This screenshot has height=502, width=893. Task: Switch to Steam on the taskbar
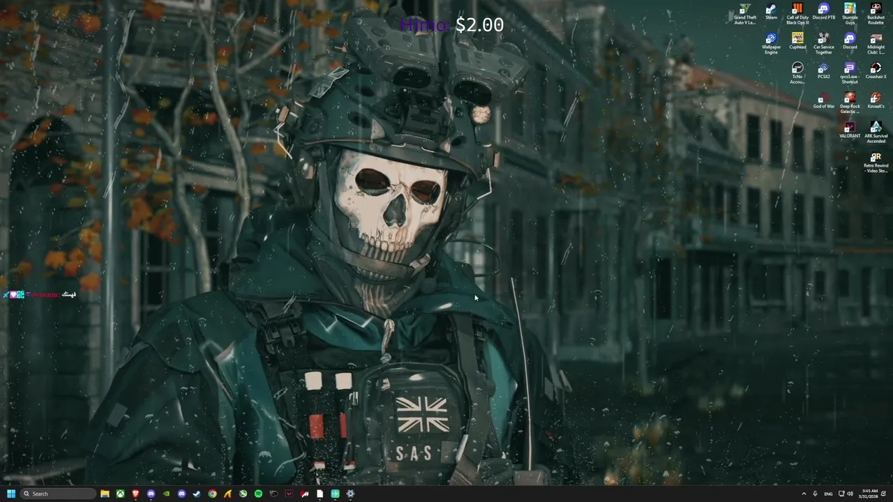tap(197, 494)
